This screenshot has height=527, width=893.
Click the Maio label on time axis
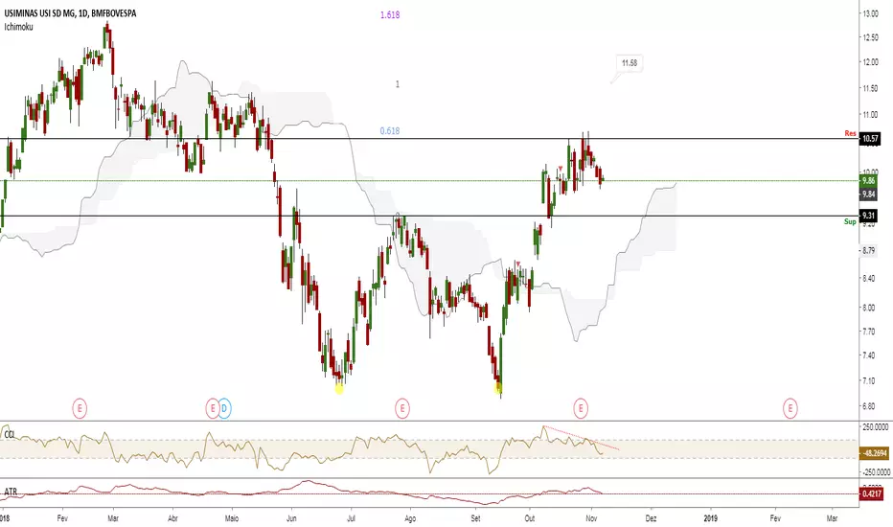point(232,518)
